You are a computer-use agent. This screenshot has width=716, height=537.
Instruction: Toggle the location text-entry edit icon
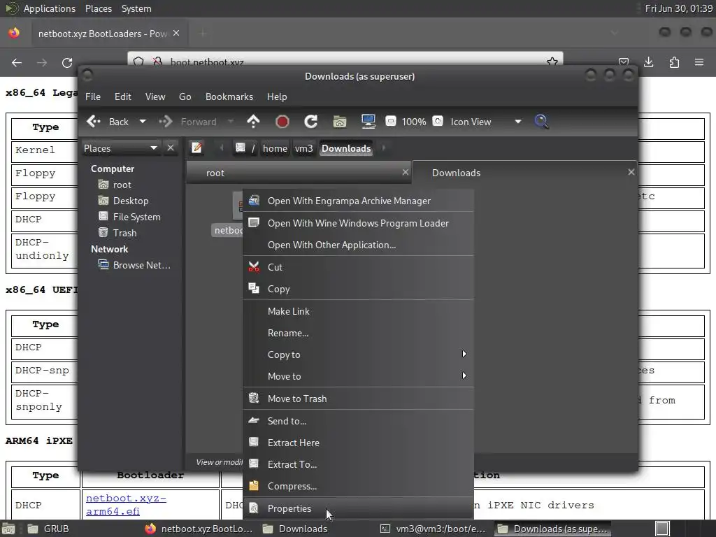coord(196,148)
